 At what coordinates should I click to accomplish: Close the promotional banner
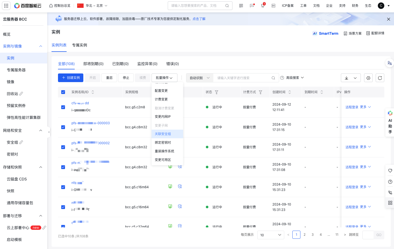388,19
